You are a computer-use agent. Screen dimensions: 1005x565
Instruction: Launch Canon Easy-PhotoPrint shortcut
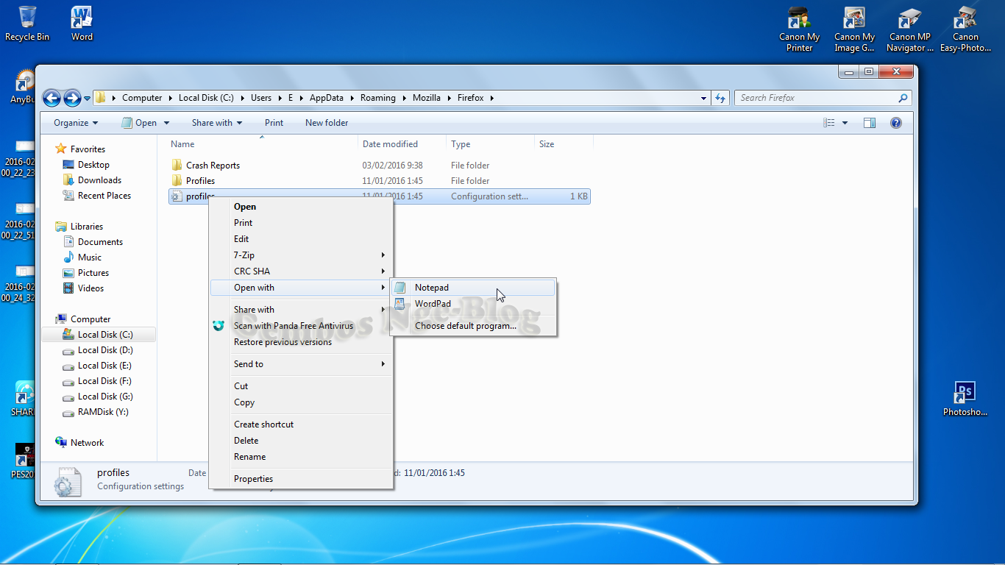pyautogui.click(x=965, y=29)
